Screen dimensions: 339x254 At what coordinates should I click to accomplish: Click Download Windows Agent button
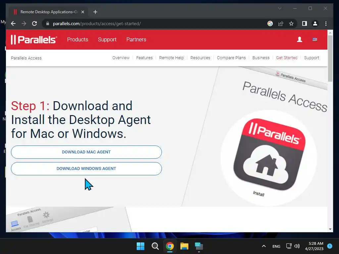86,169
